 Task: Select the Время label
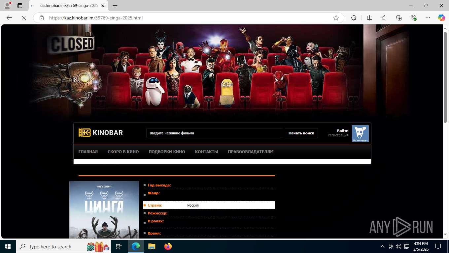coord(154,233)
